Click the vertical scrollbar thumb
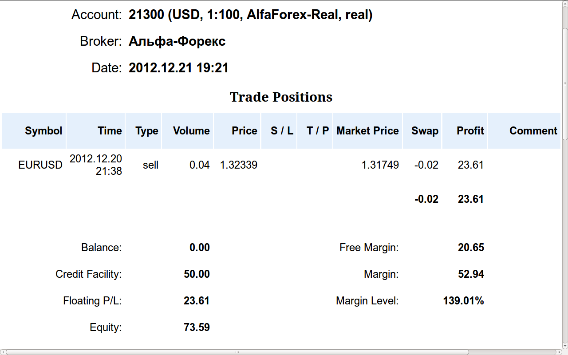 [564, 83]
